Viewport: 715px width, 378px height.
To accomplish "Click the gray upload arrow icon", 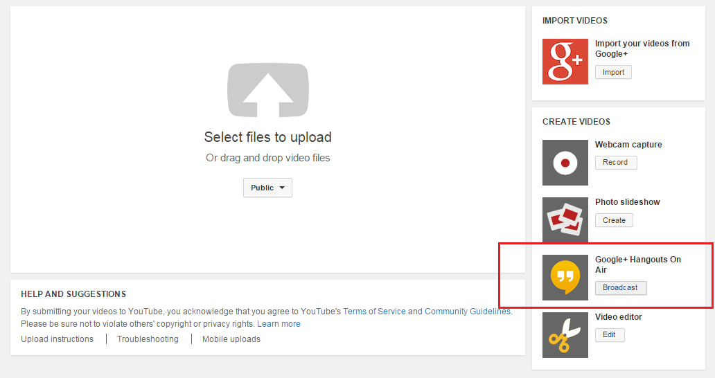I will 268,90.
